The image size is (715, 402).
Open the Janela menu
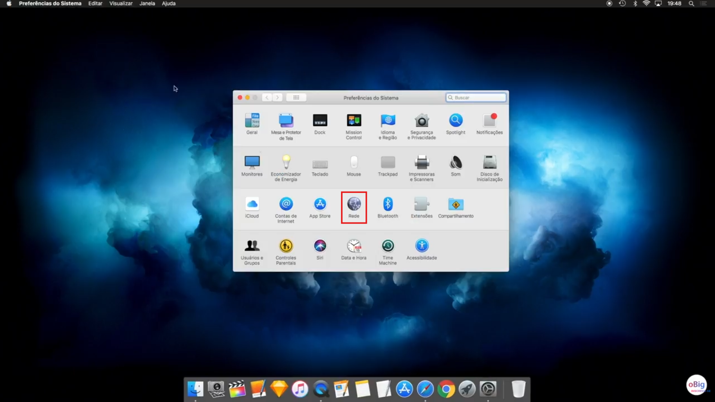tap(147, 3)
